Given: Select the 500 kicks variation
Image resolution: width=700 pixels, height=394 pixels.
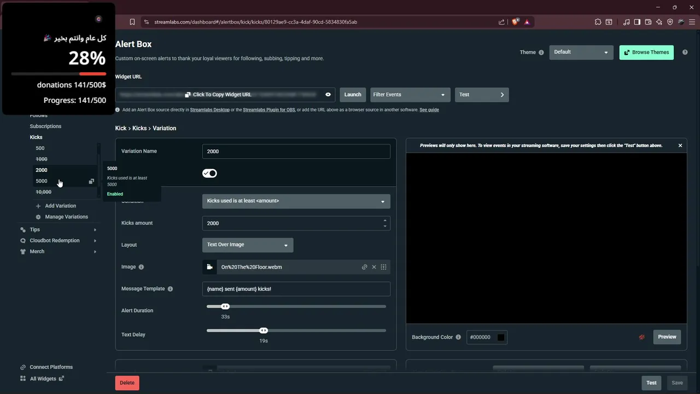Looking at the screenshot, I should [x=40, y=148].
